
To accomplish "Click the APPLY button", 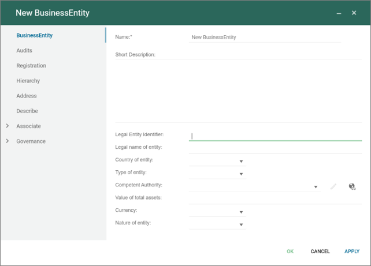I will pyautogui.click(x=352, y=252).
